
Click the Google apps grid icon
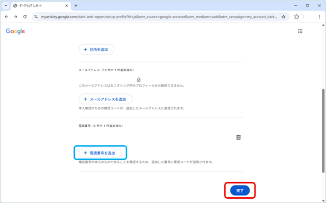point(300,31)
